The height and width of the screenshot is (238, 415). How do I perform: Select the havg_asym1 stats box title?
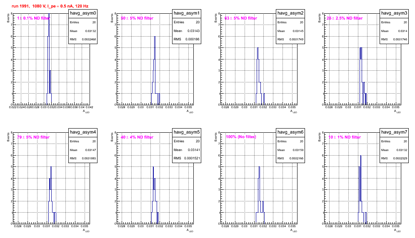coord(187,13)
